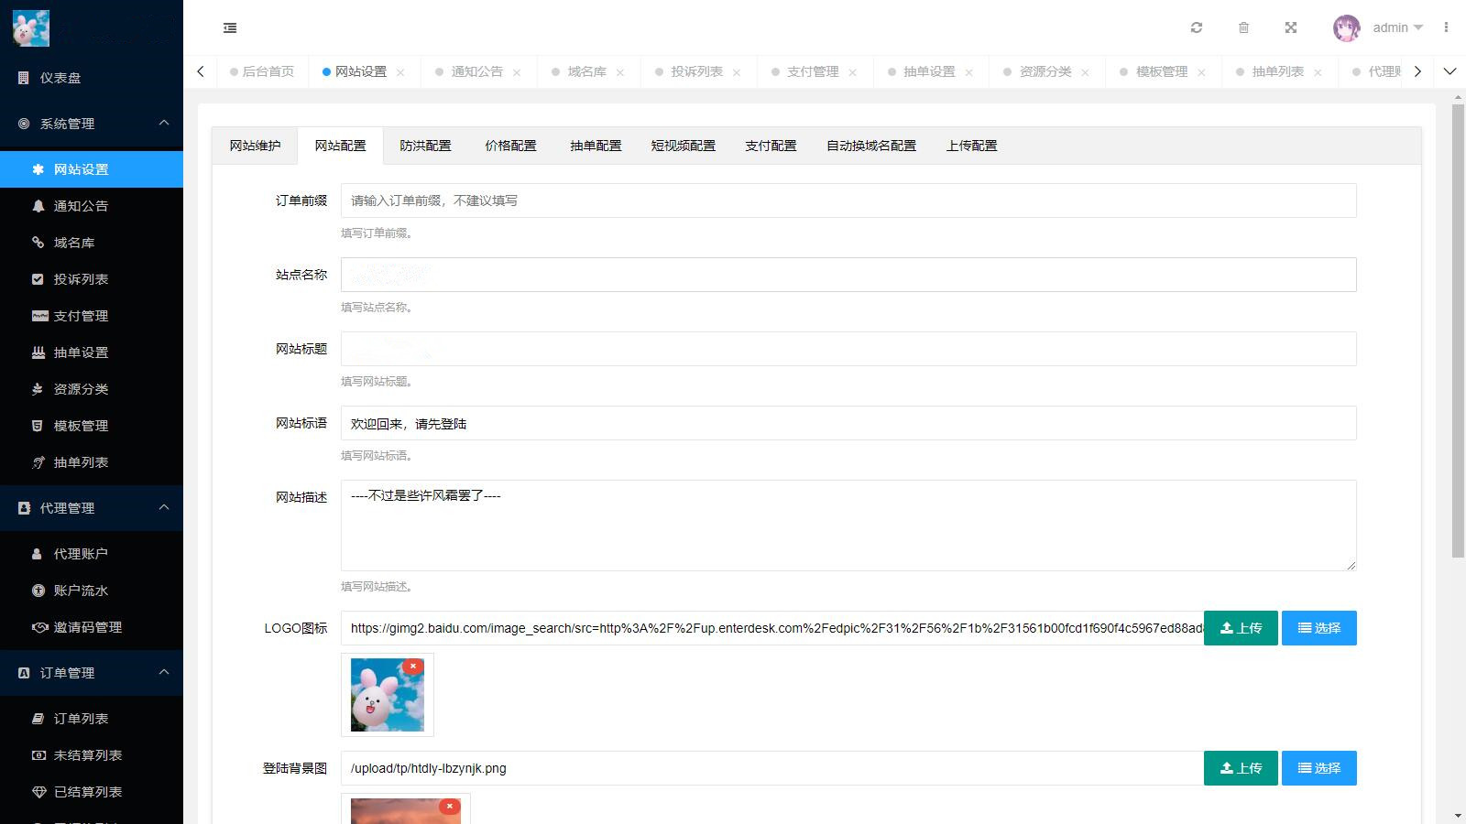Collapse the 订单管理 sidebar group
1466x824 pixels.
point(92,673)
